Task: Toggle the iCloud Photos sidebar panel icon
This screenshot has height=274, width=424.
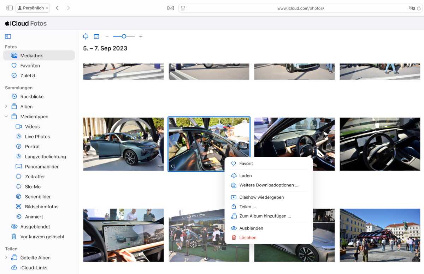Action: coord(8,36)
